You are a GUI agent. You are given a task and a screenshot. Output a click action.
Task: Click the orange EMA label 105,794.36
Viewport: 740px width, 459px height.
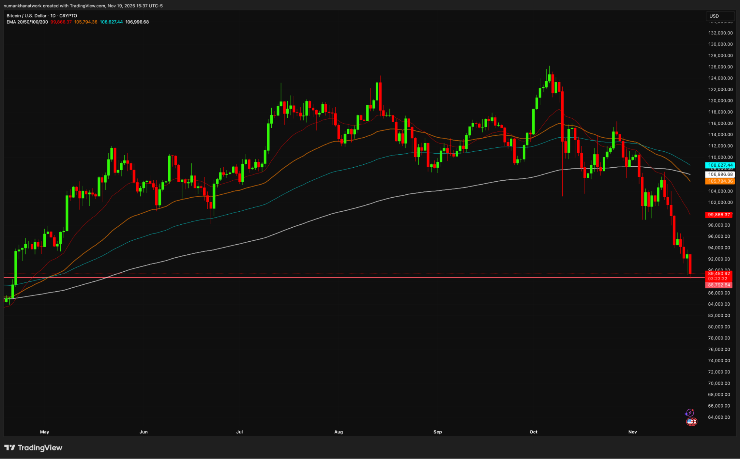point(720,181)
